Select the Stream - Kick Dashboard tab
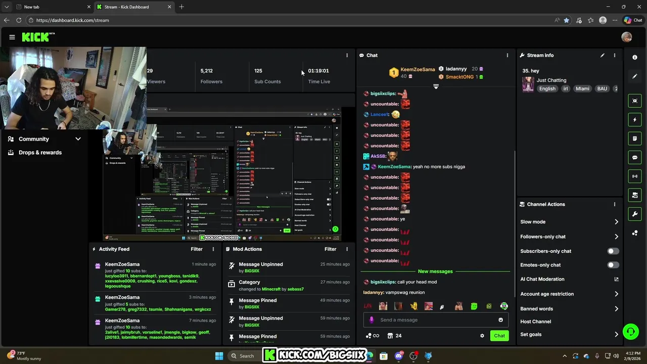647x364 pixels. pos(134,7)
